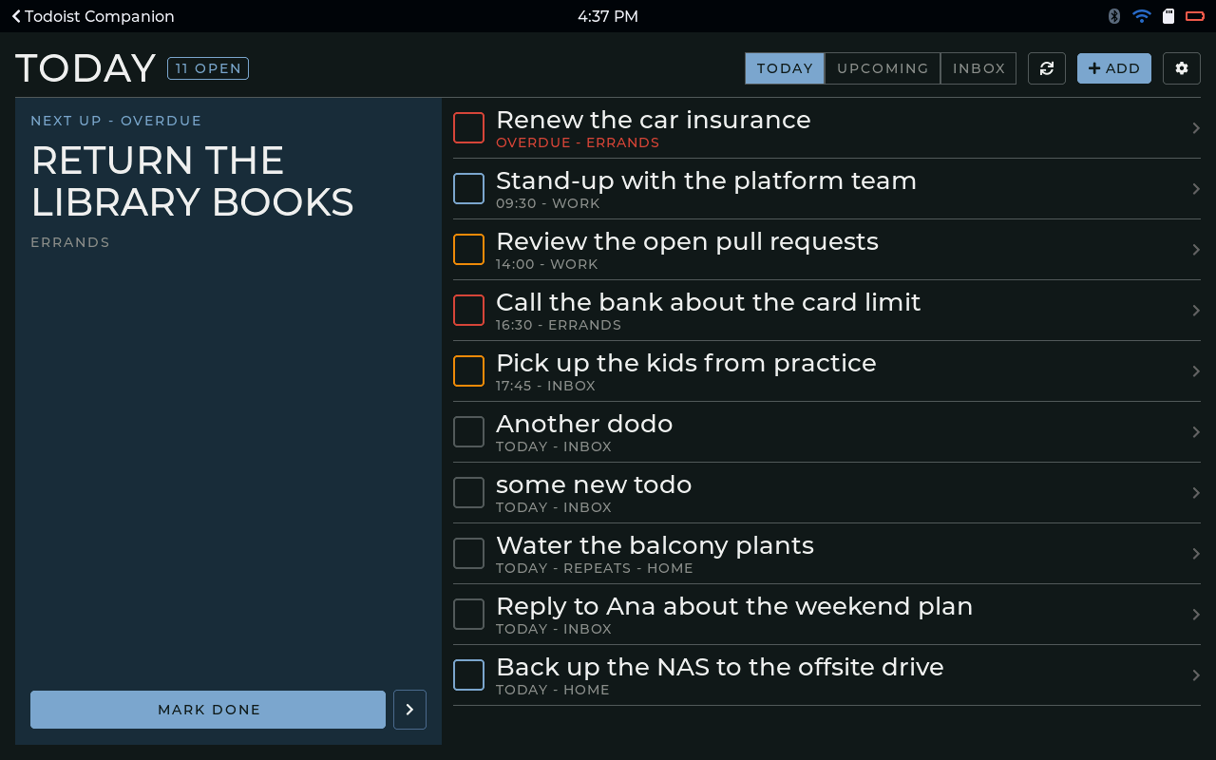Viewport: 1216px width, 760px height.
Task: Click the battery indicator icon
Action: click(x=1194, y=16)
